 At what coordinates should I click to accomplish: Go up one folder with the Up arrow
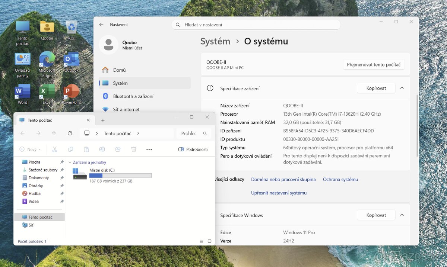coord(54,133)
